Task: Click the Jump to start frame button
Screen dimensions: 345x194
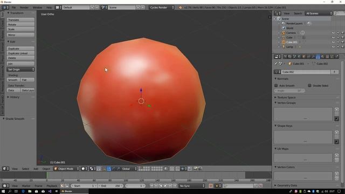Action: pos(151,186)
